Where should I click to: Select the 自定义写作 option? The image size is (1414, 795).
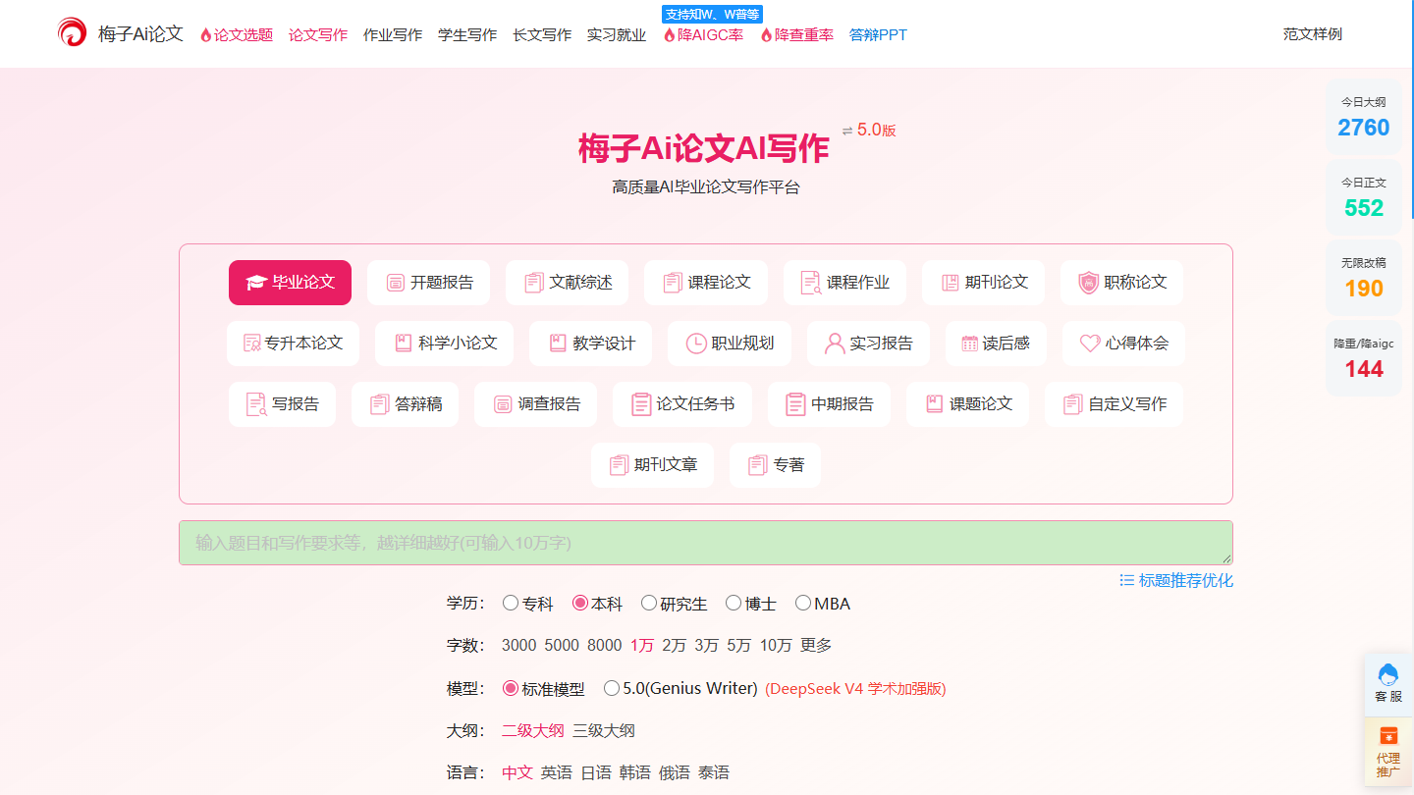click(x=1115, y=404)
